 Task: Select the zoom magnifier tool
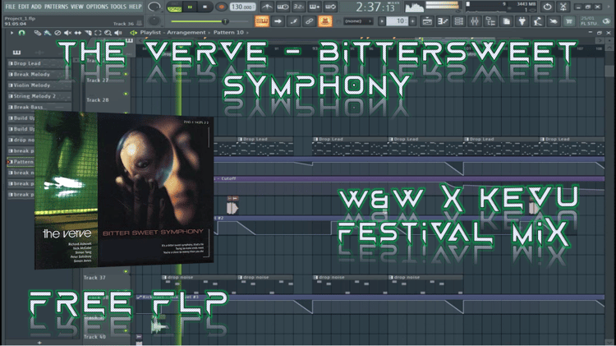click(108, 33)
